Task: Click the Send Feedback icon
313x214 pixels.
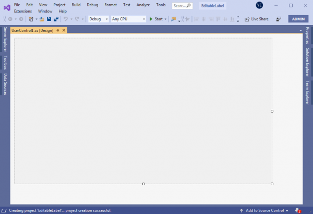Action: pyautogui.click(x=279, y=19)
